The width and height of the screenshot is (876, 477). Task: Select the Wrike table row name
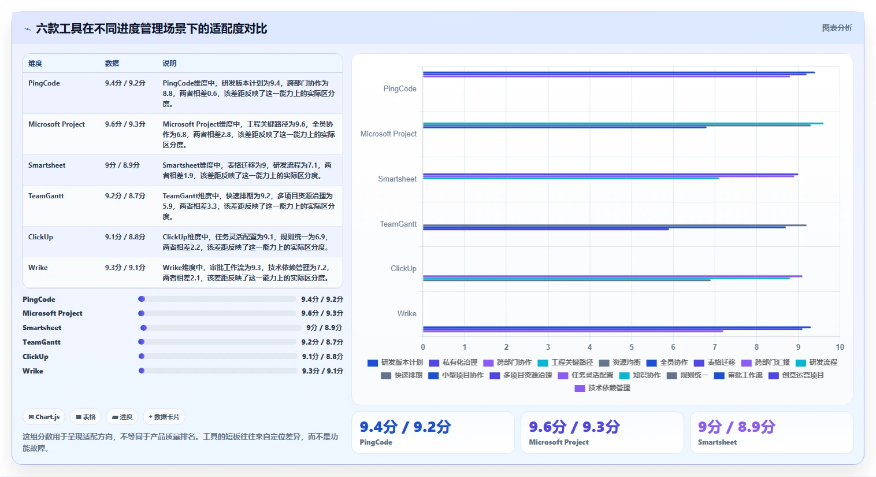click(38, 268)
